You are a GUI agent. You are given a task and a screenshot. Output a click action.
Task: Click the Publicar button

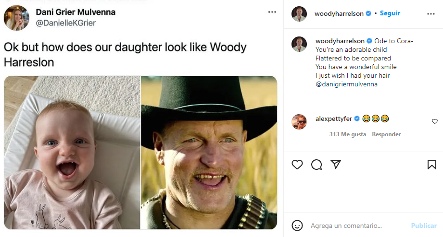tap(424, 225)
